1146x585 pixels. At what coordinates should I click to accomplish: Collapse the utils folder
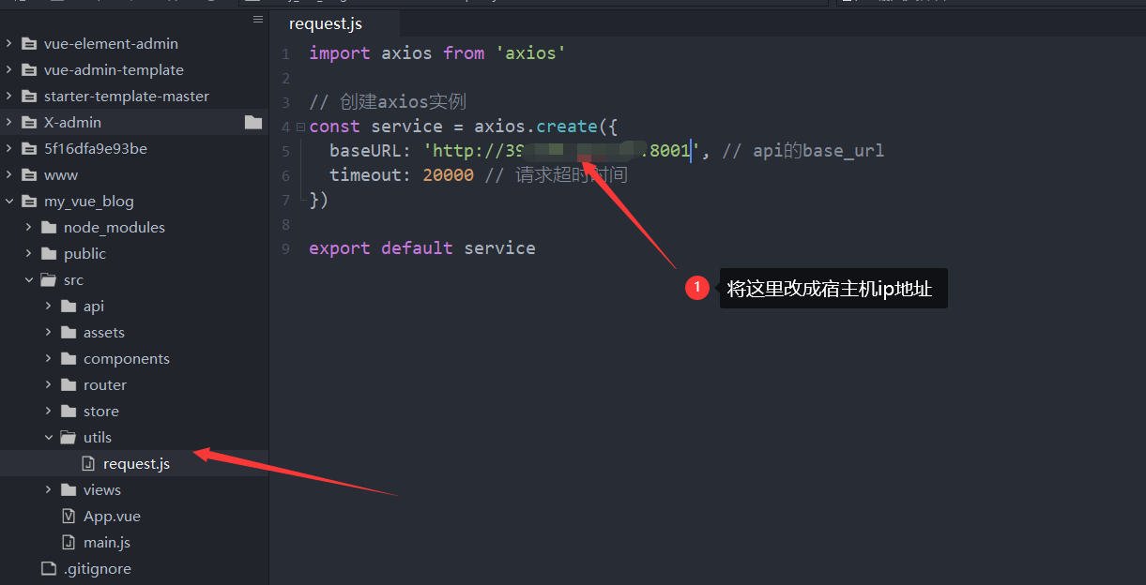coord(49,437)
